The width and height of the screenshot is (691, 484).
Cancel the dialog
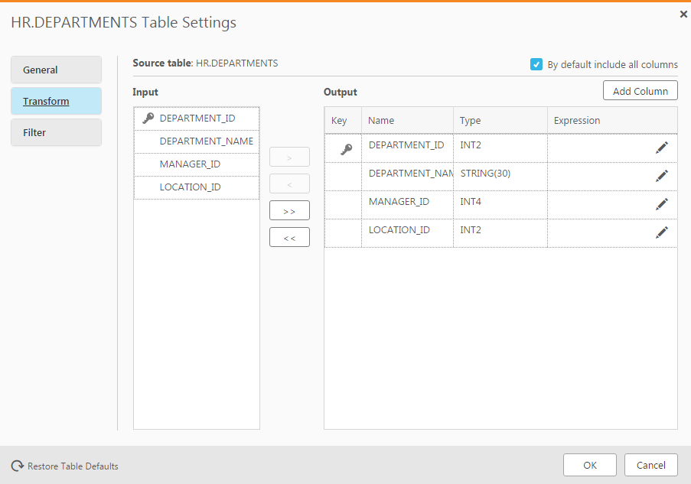(650, 464)
